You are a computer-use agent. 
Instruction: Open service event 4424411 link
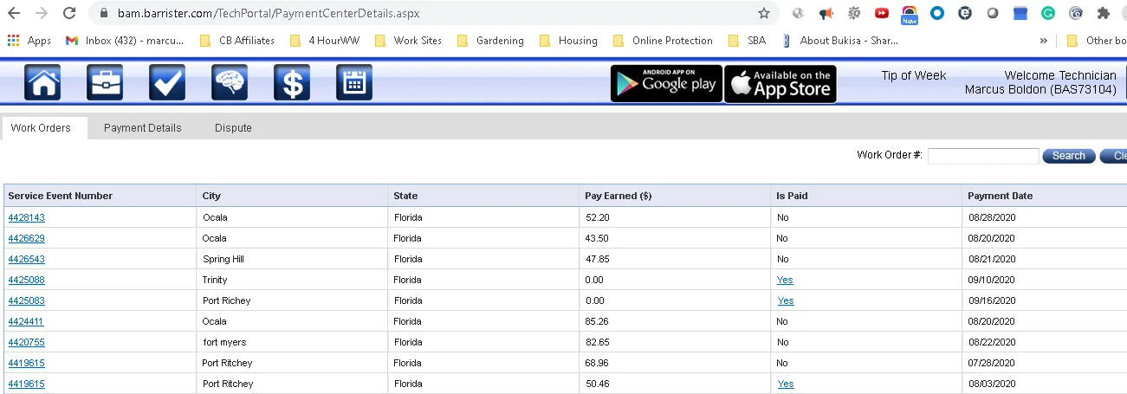(26, 321)
